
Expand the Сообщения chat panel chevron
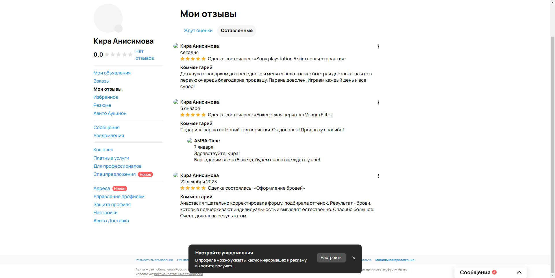pos(519,272)
